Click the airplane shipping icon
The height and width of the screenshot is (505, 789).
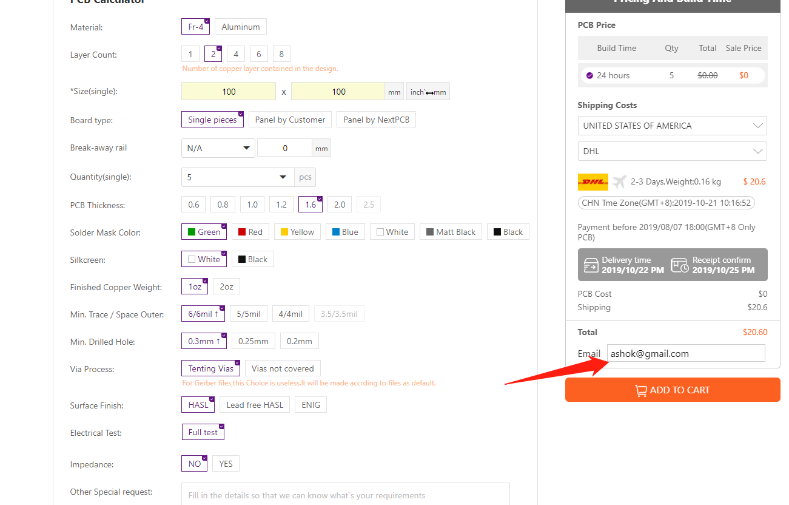[619, 181]
